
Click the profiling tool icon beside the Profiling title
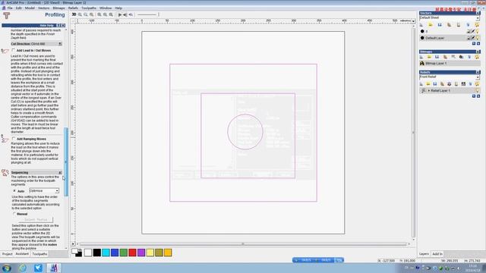click(7, 15)
